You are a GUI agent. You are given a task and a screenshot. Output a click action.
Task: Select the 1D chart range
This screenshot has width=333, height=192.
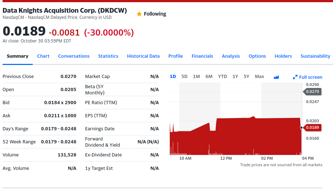coord(173,77)
